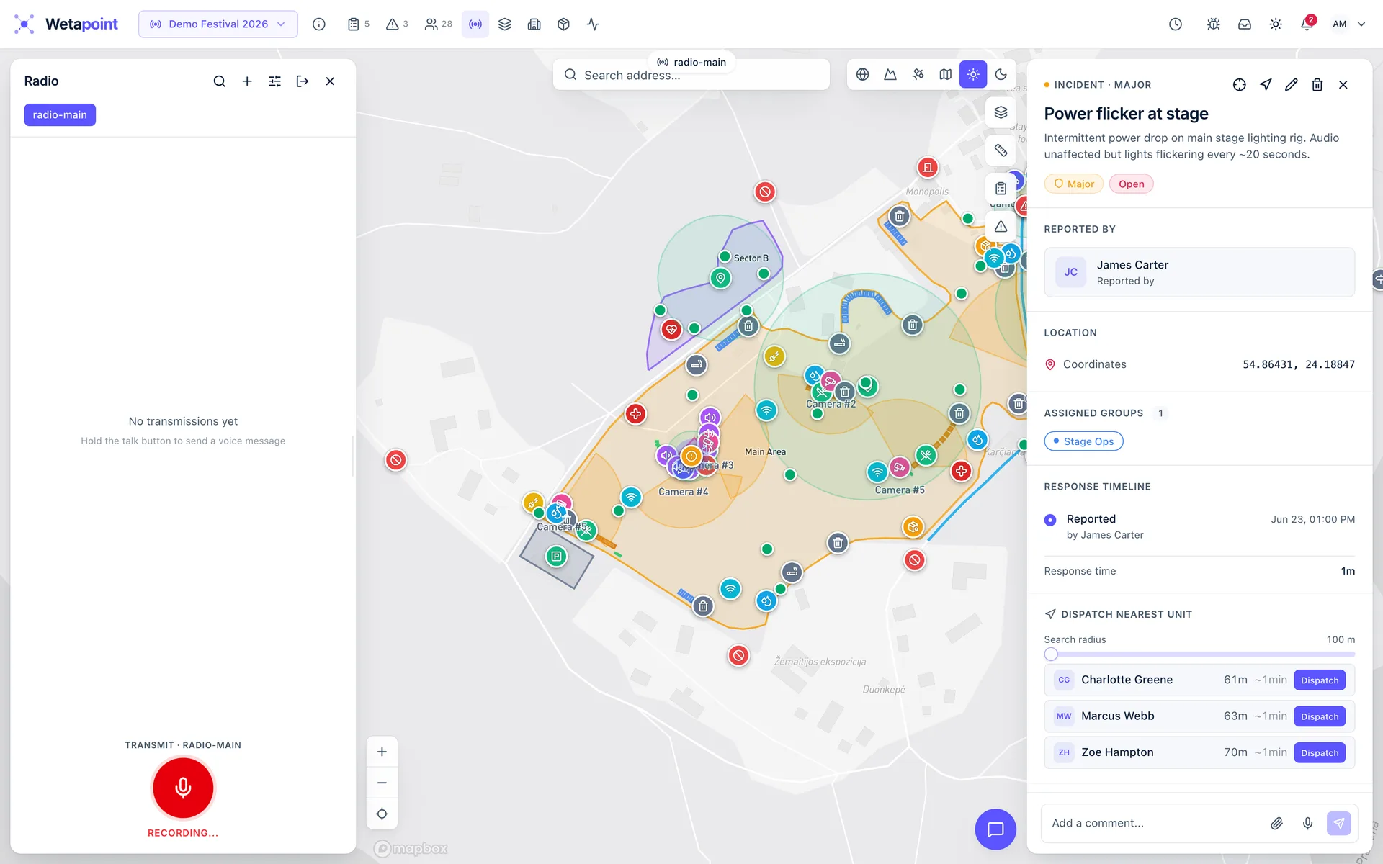Delete the incident using trash icon
This screenshot has width=1383, height=864.
pyautogui.click(x=1317, y=85)
